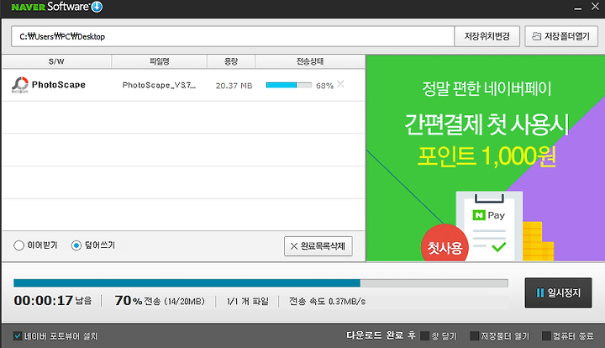Image resolution: width=605 pixels, height=348 pixels.
Task: Click the 저장위치변경 button
Action: [487, 37]
